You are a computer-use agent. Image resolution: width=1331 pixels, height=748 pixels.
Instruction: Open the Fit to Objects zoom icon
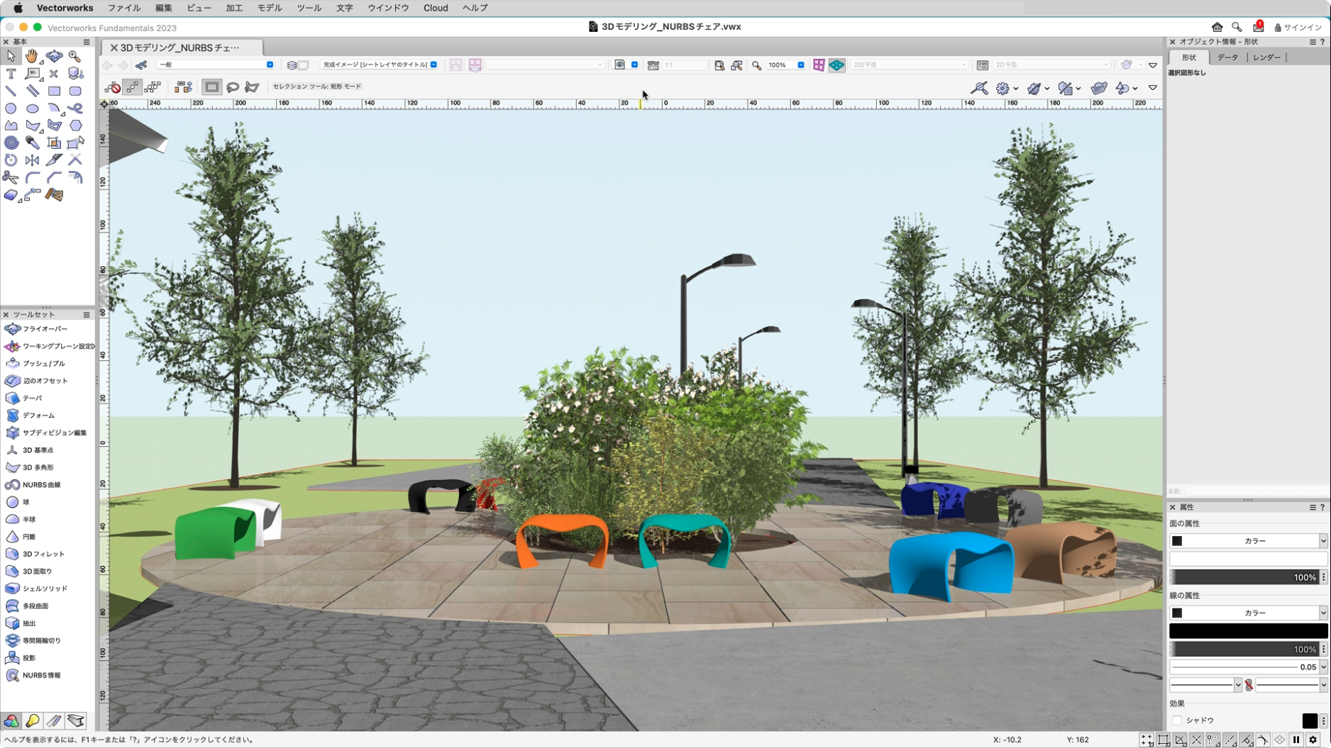click(737, 65)
